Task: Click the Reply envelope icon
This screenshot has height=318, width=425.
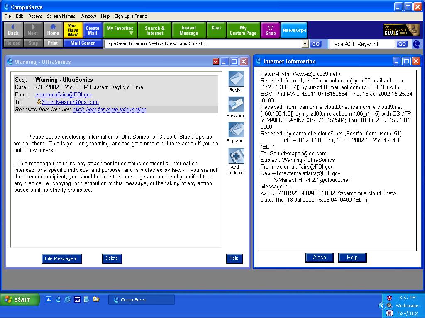Action: point(236,79)
